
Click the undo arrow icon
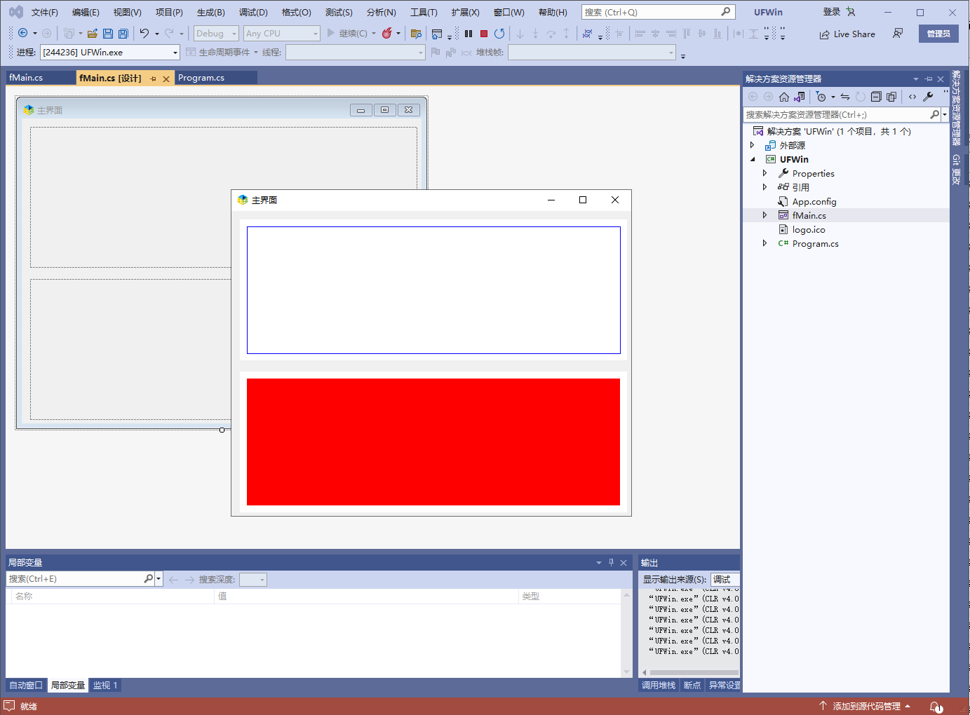pos(144,33)
